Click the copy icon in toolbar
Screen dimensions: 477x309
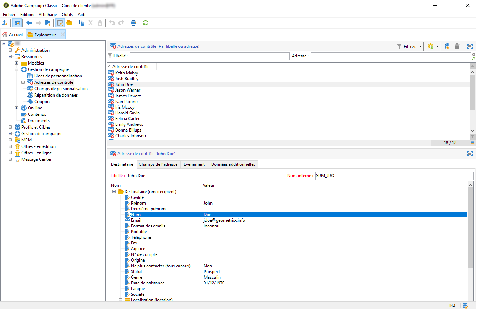[x=81, y=23]
